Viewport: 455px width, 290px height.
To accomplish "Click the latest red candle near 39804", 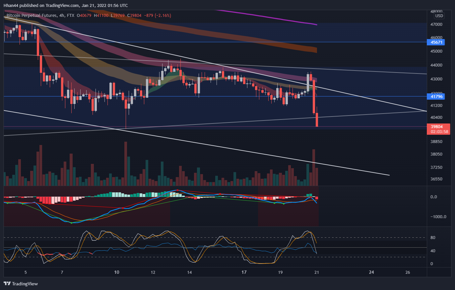I will pyautogui.click(x=317, y=120).
